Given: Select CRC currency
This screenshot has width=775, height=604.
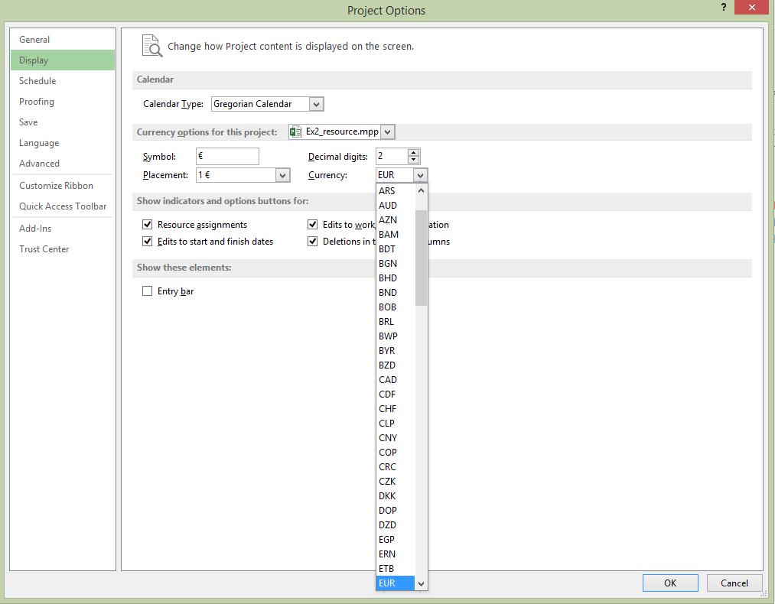Looking at the screenshot, I should pos(396,467).
